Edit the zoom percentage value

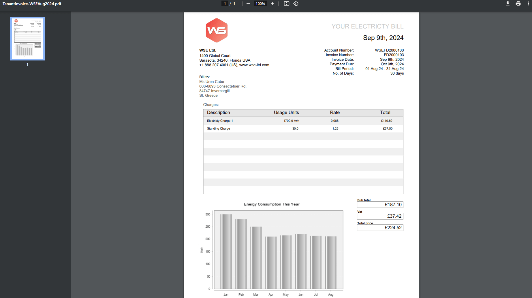point(260,4)
